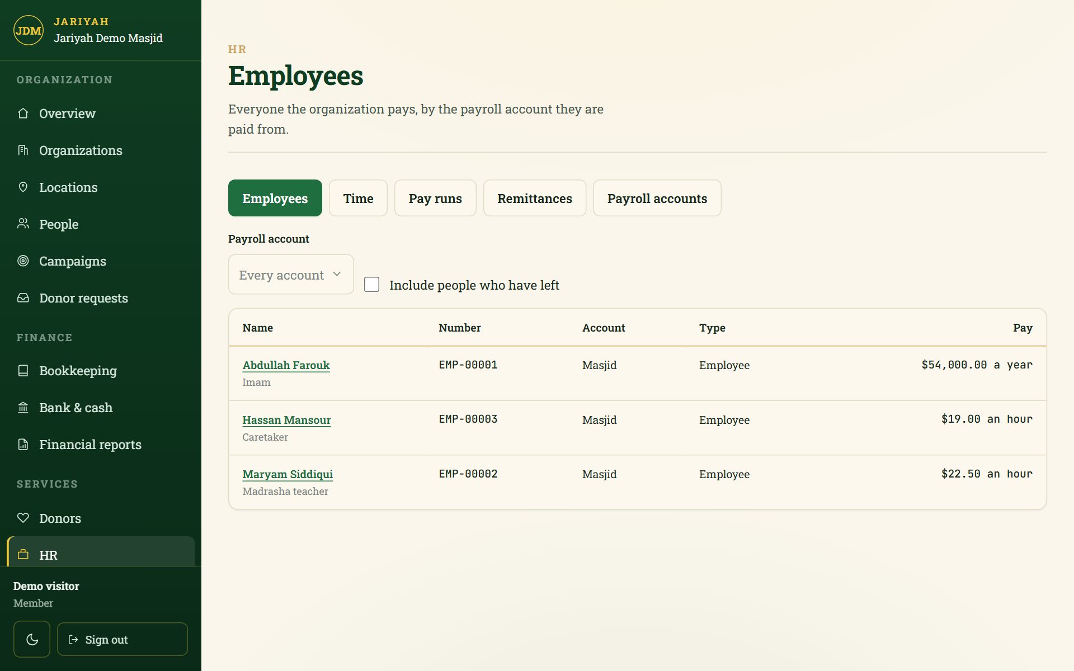
Task: Click the People users icon
Action: tap(23, 224)
